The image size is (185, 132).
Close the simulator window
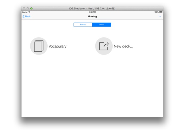coord(24,9)
